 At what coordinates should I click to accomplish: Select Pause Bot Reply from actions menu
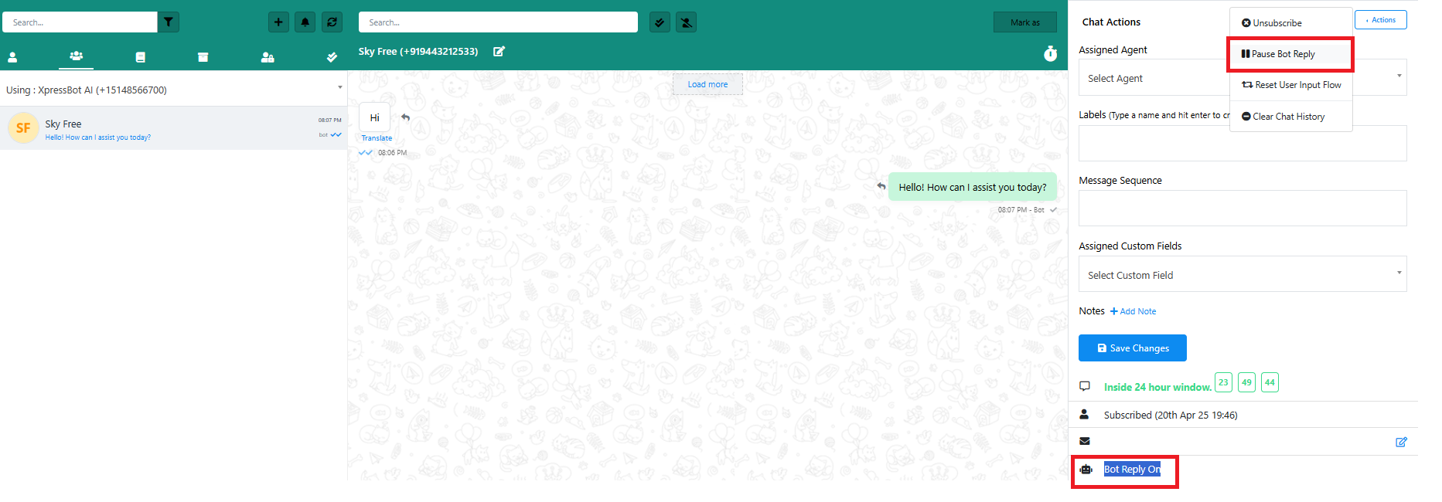1283,54
